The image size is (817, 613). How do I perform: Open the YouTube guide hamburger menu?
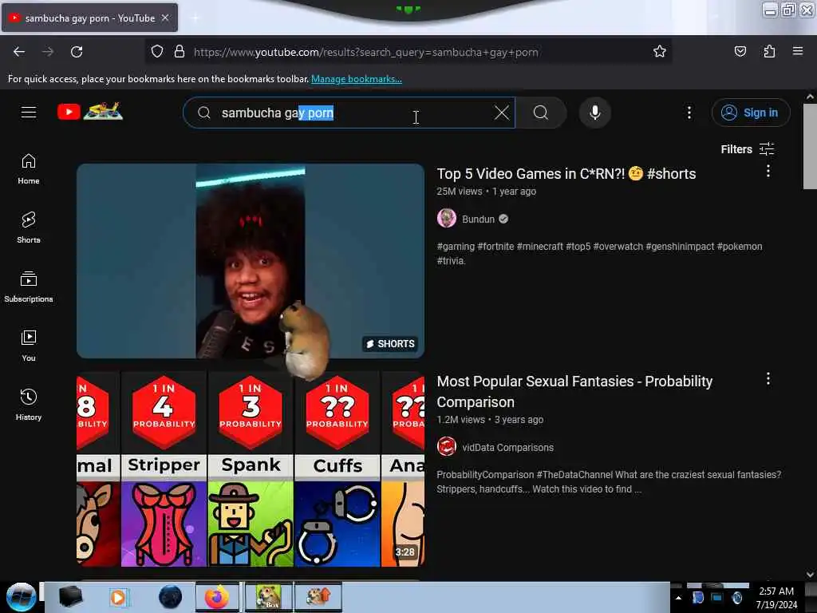click(29, 112)
